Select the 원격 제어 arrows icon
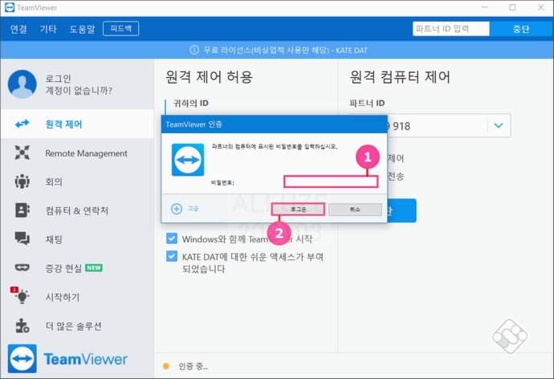Image resolution: width=554 pixels, height=379 pixels. click(22, 124)
